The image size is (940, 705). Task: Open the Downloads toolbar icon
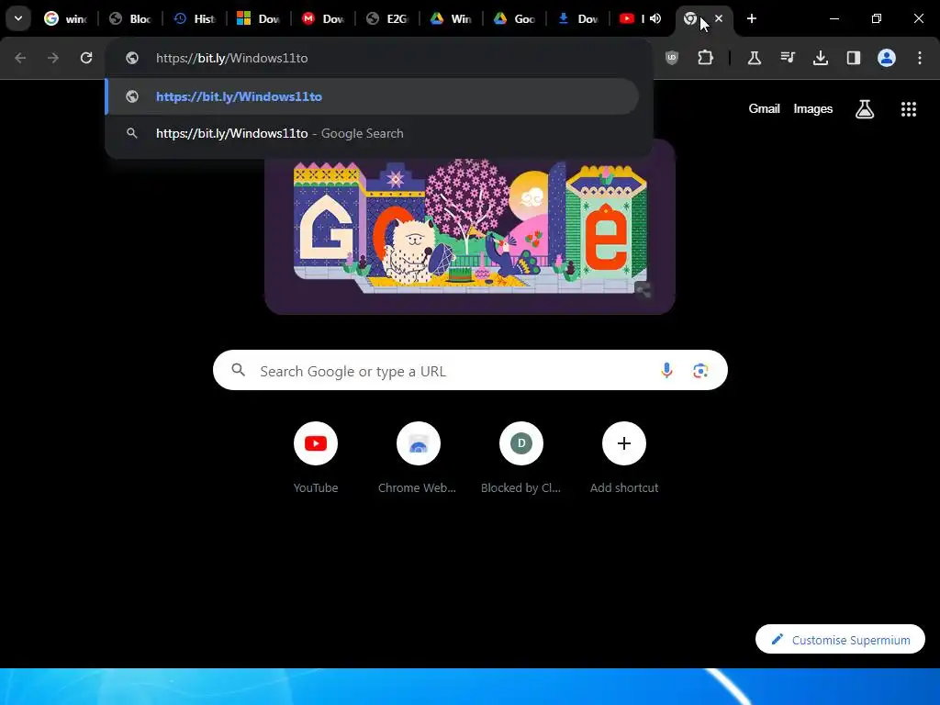820,58
